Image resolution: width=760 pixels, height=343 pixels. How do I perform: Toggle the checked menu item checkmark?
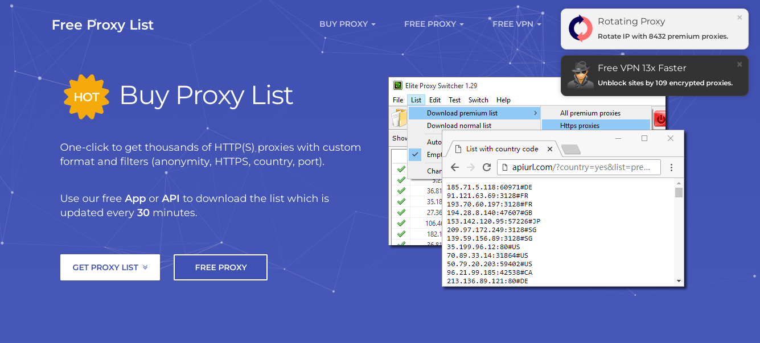[x=415, y=154]
